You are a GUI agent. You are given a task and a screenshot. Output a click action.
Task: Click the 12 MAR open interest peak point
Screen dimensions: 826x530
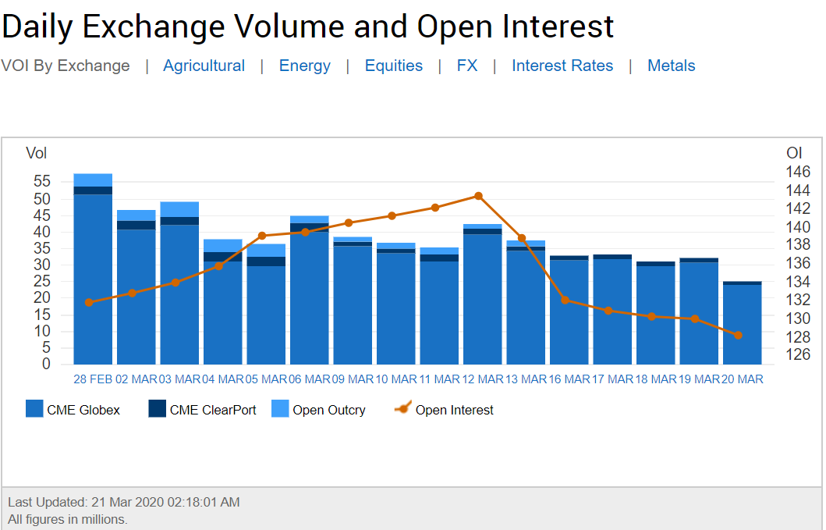click(478, 196)
